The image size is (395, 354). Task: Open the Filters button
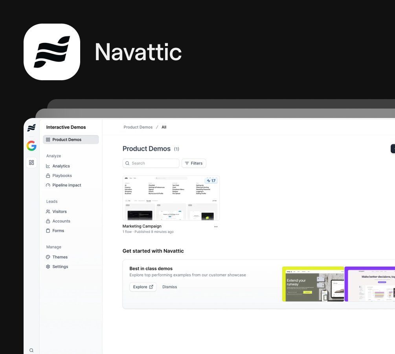(194, 163)
